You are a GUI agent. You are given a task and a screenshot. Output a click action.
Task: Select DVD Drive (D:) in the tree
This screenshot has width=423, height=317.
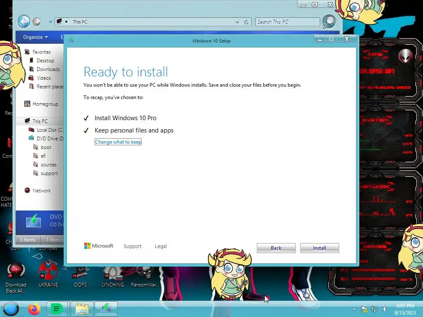click(50, 139)
